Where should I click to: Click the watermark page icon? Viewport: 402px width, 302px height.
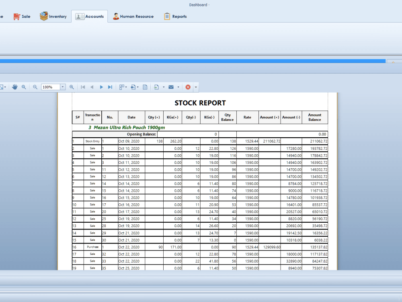coord(145,87)
